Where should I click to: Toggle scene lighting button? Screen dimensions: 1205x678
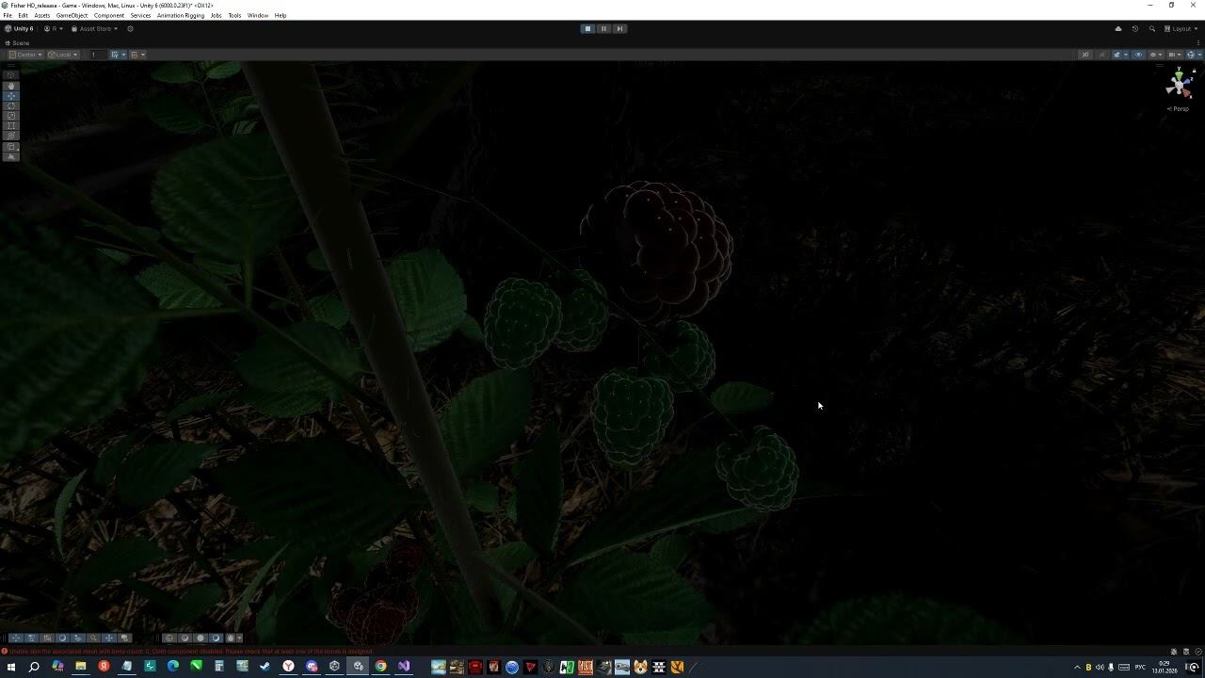tap(1103, 55)
